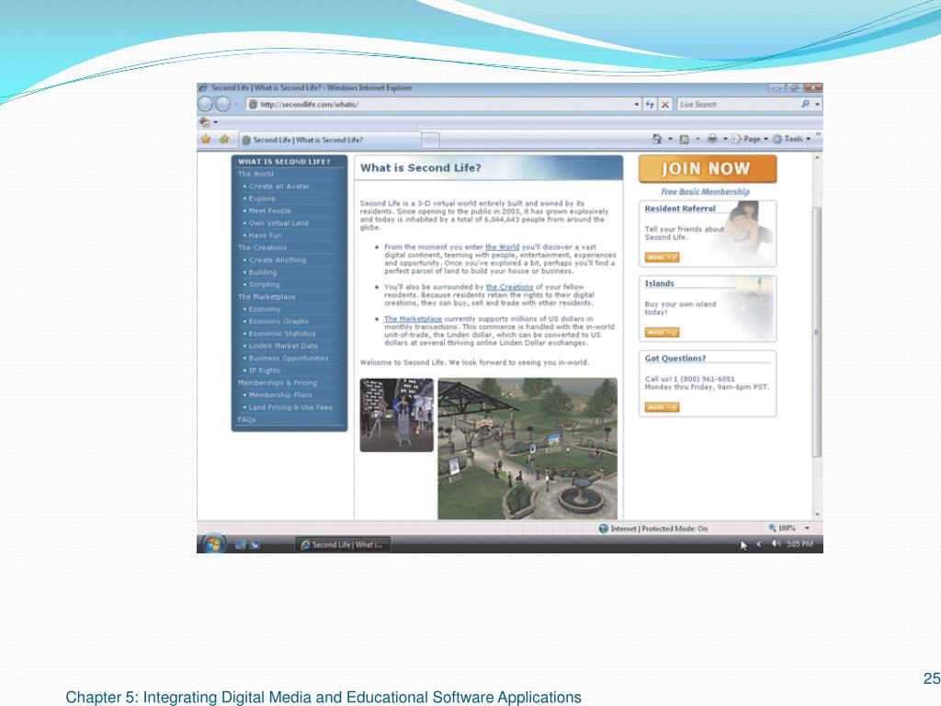The width and height of the screenshot is (941, 706).
Task: Click the Add to Favorites icon
Action: [224, 140]
